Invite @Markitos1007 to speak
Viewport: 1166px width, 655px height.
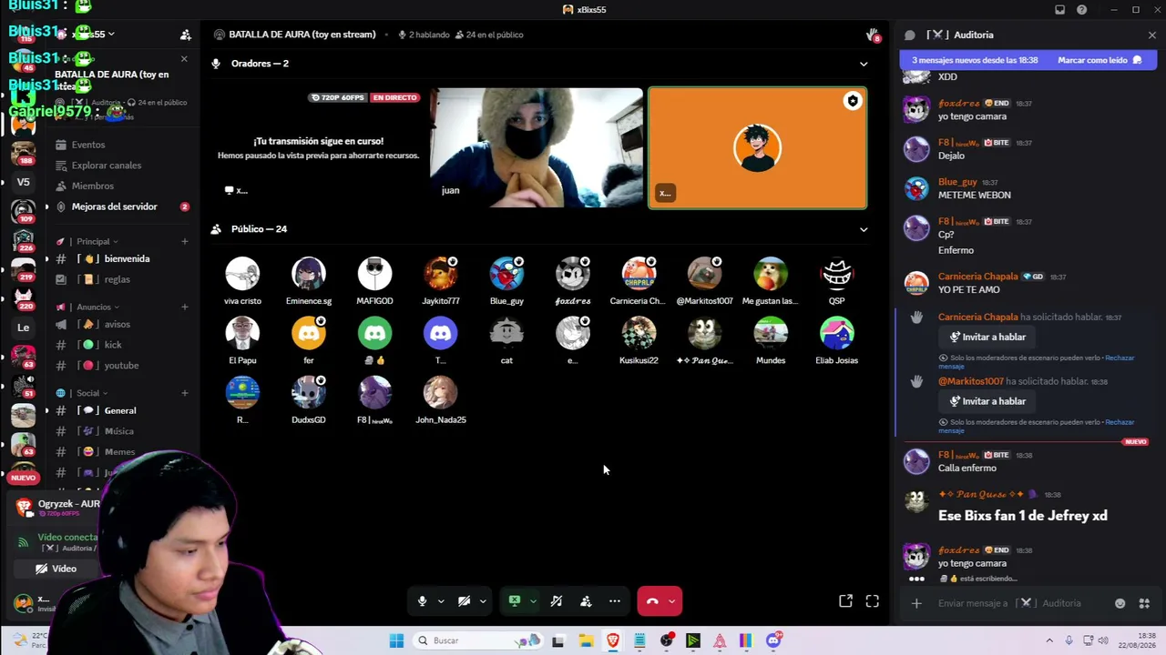(x=987, y=401)
